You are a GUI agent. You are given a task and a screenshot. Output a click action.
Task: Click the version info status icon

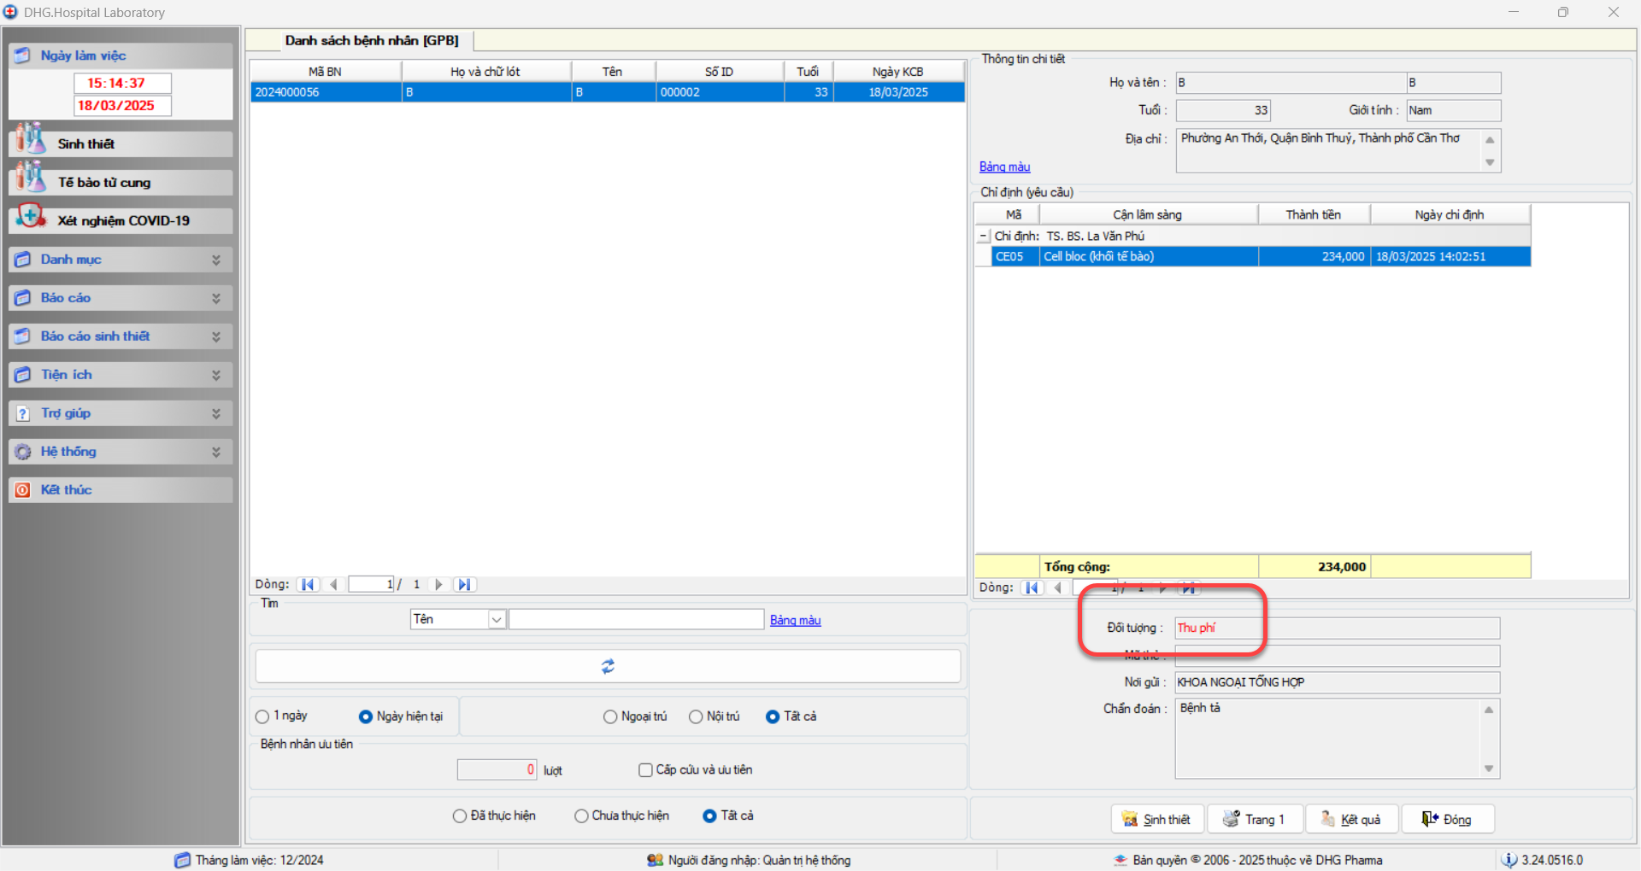coord(1509,860)
